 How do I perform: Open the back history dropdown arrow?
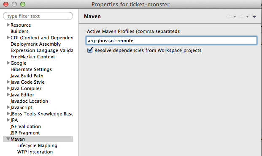tap(235, 17)
